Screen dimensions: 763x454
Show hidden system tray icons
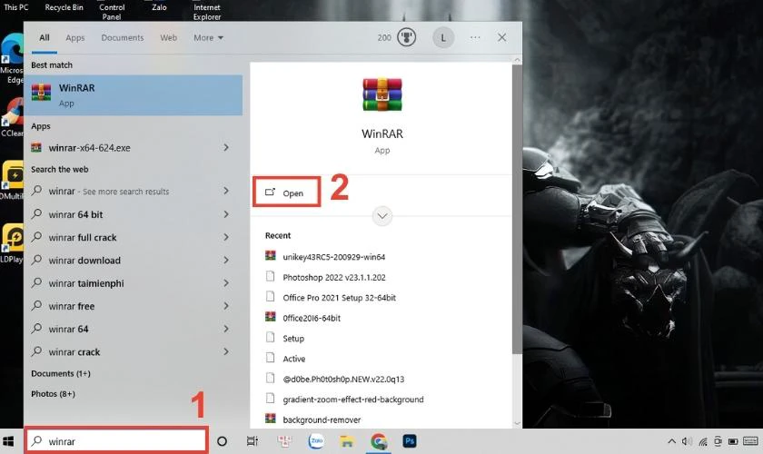coord(671,441)
